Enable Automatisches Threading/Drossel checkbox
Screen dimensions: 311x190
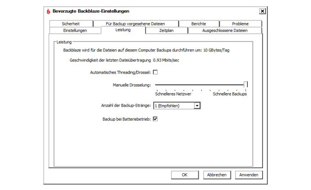(155, 72)
